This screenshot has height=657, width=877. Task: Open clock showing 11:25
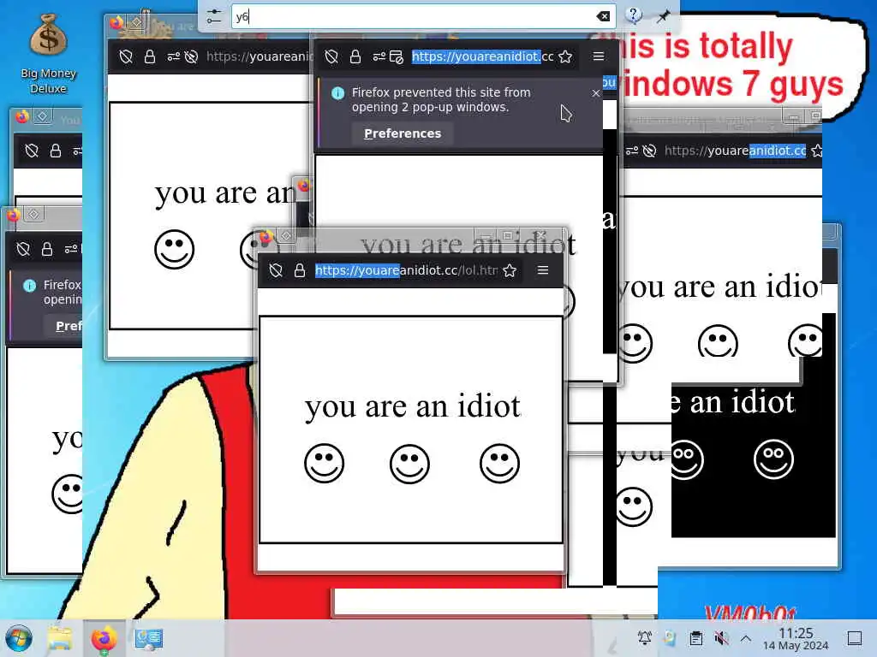click(796, 638)
